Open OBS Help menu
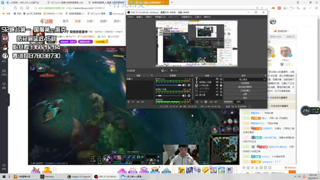The image size is (320, 180). coord(207,17)
